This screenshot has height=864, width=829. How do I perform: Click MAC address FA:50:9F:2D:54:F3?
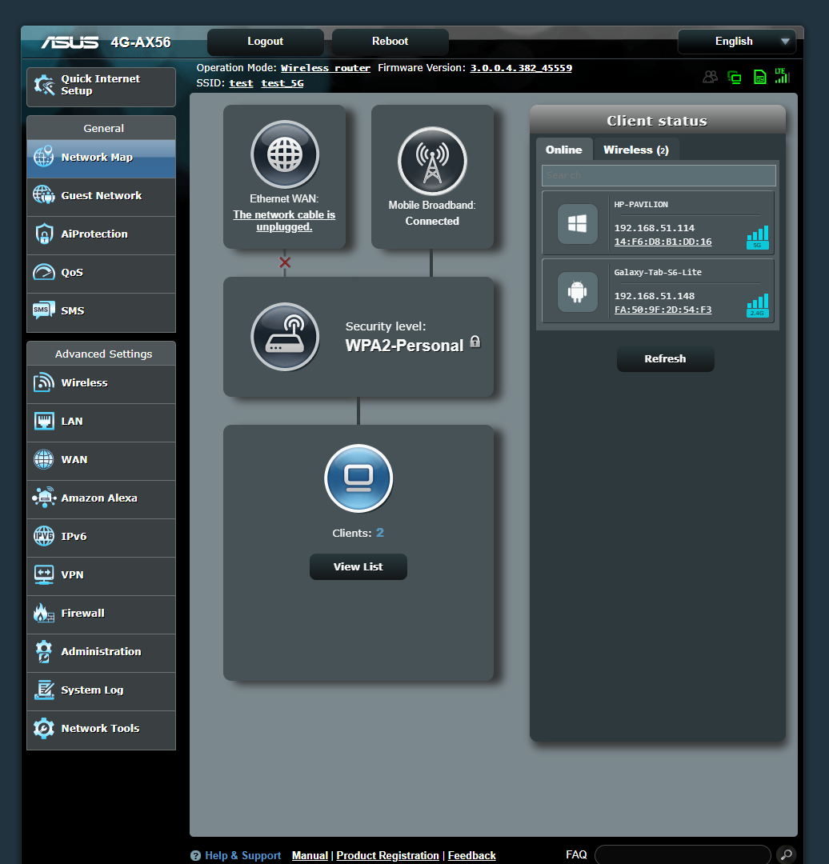click(x=663, y=310)
